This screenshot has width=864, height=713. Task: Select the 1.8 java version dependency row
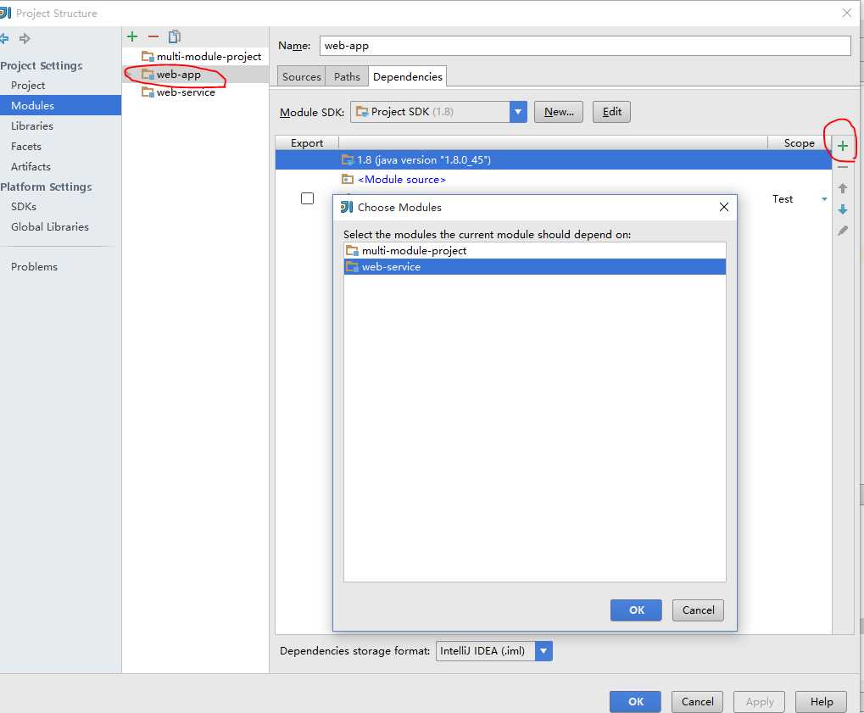pos(553,159)
